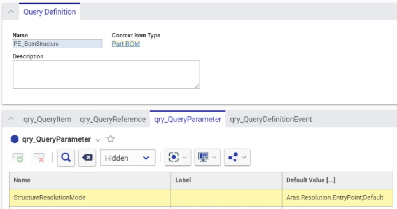The width and height of the screenshot is (397, 209).
Task: Delete the selected query parameter
Action: tap(39, 157)
